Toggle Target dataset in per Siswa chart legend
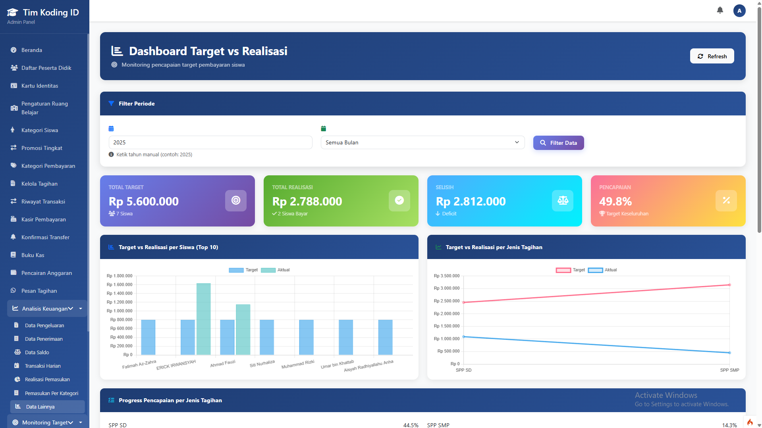Image resolution: width=762 pixels, height=428 pixels. click(243, 270)
